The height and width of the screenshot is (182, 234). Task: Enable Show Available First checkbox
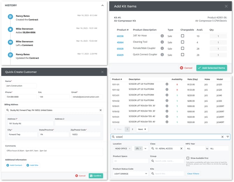click(188, 158)
